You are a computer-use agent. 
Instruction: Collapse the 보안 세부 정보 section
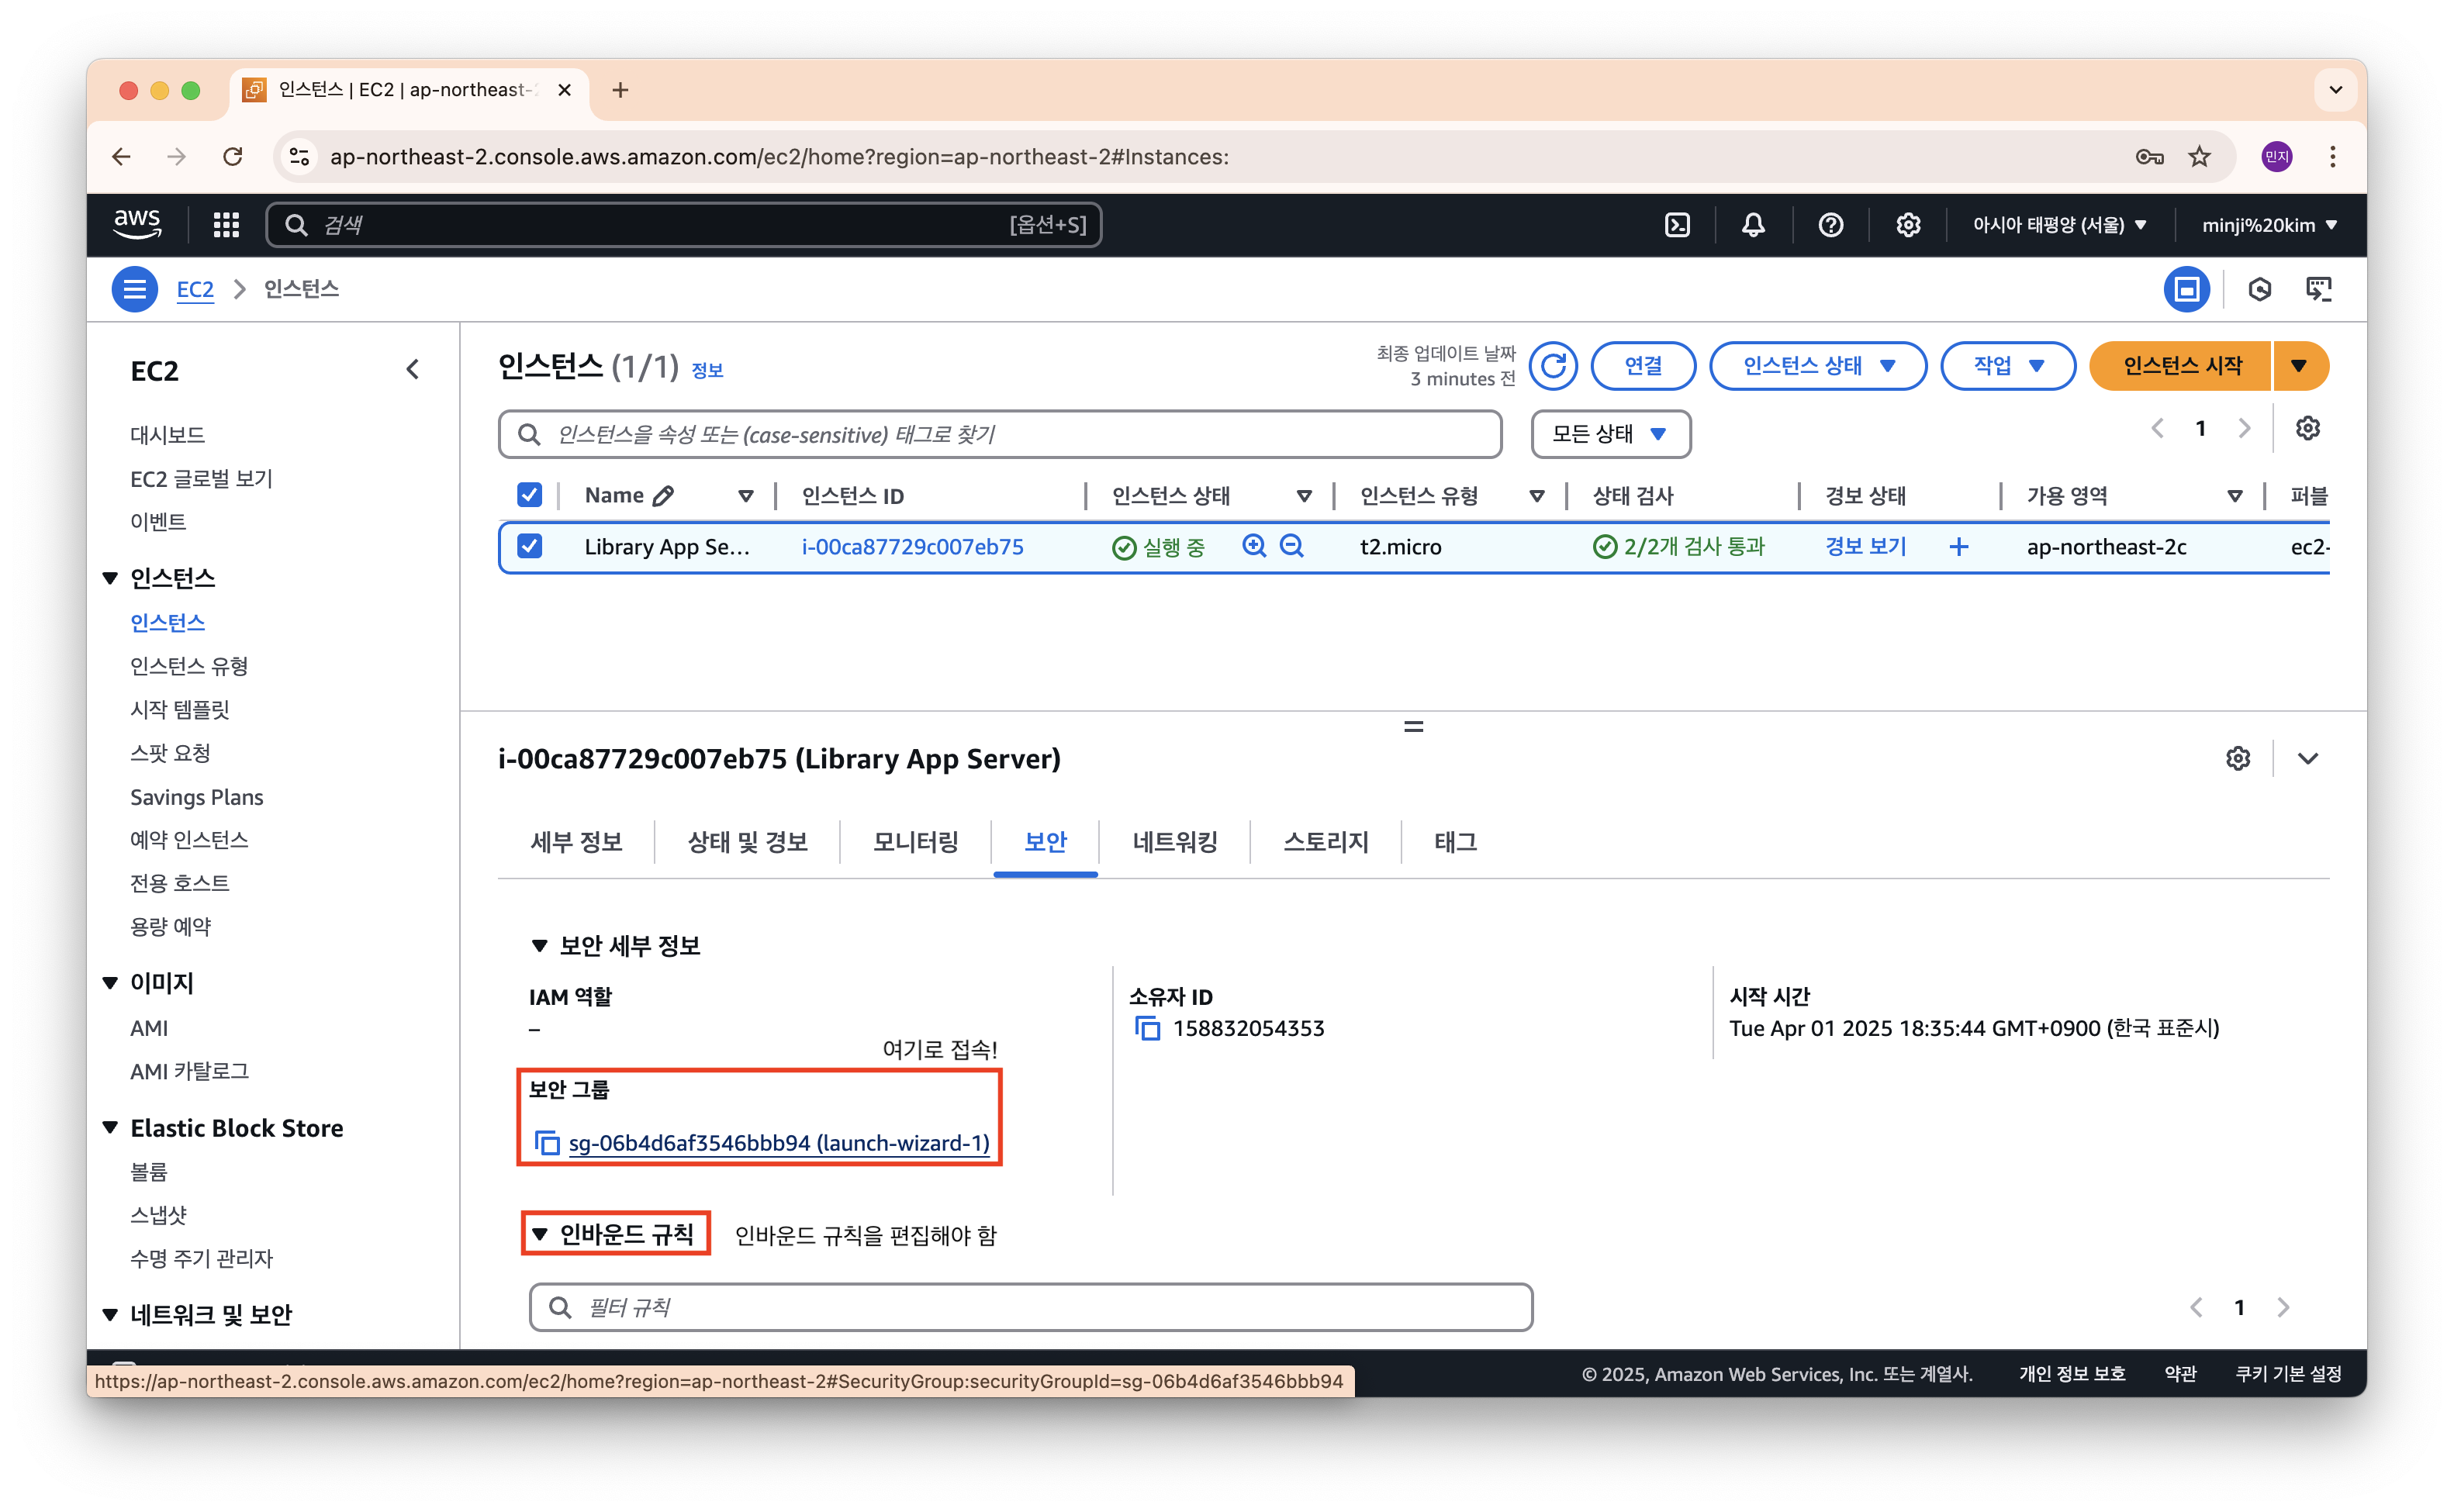click(x=539, y=945)
